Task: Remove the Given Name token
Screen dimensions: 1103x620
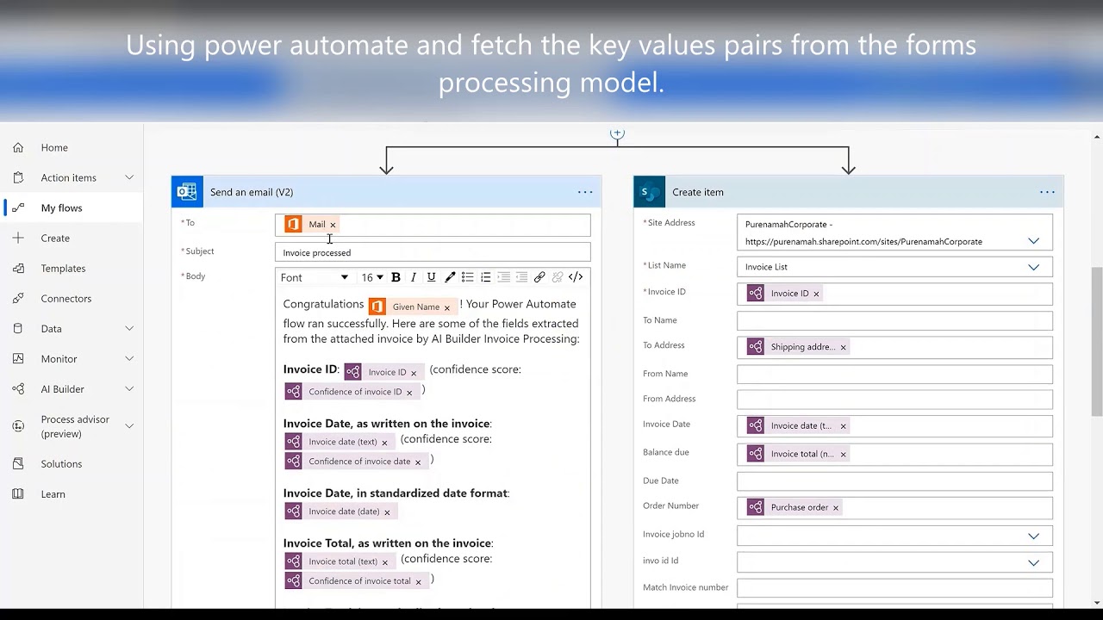Action: click(x=446, y=307)
